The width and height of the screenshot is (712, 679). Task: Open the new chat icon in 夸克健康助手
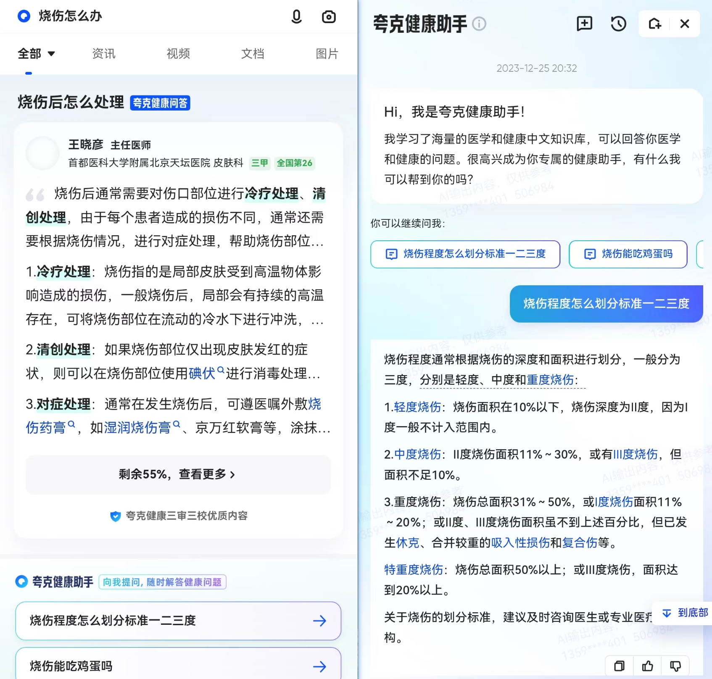point(584,24)
